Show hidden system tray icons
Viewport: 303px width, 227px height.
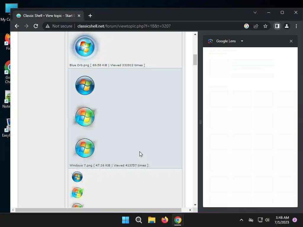[x=241, y=220]
